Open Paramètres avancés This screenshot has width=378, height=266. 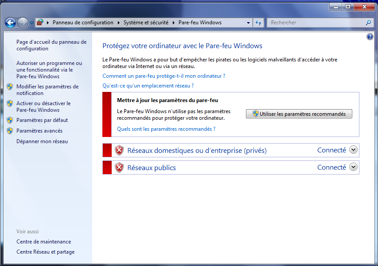(x=39, y=131)
